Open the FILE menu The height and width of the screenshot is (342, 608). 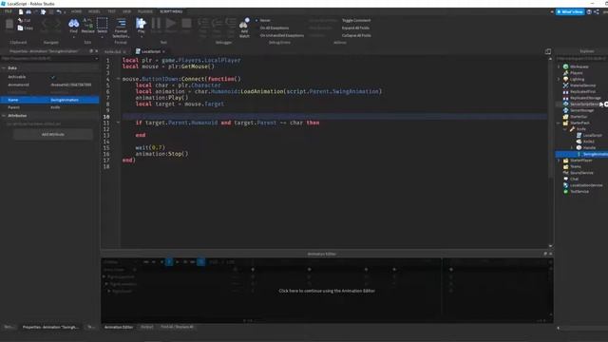point(8,11)
